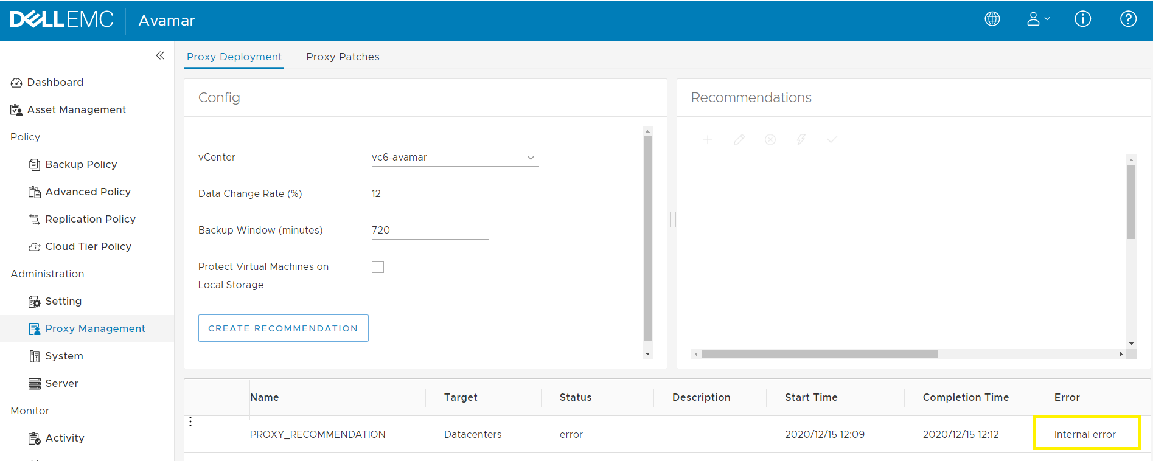Click the edit pencil icon in Recommendations

point(739,140)
